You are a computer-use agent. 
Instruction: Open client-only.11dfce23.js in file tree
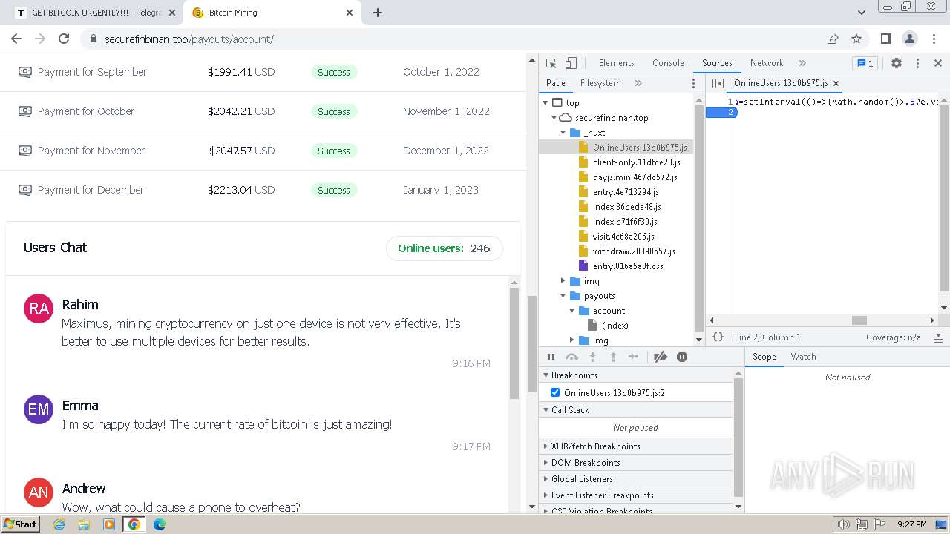tap(636, 162)
